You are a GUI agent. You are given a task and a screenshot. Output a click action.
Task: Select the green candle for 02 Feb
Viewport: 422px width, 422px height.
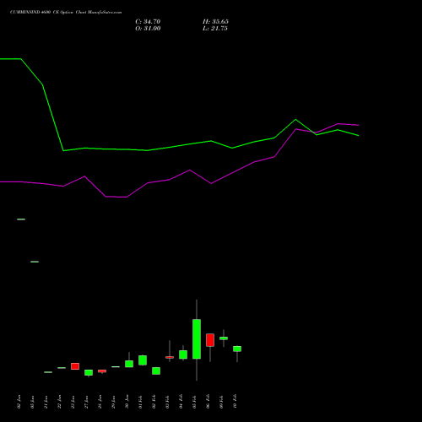[156, 371]
